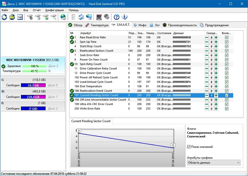Switch to the Лог tab
248x176 pixels.
pyautogui.click(x=155, y=25)
